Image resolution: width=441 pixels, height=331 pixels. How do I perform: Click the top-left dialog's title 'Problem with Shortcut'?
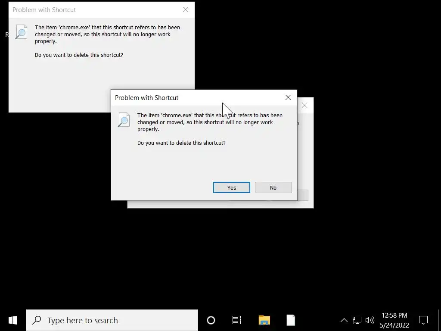44,10
